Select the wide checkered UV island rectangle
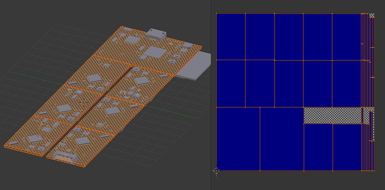Screen dimensions: 385x190 [333, 116]
